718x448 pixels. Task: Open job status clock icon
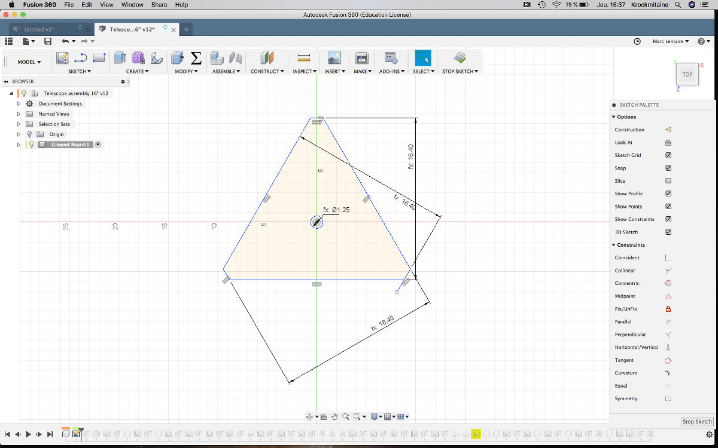click(637, 41)
